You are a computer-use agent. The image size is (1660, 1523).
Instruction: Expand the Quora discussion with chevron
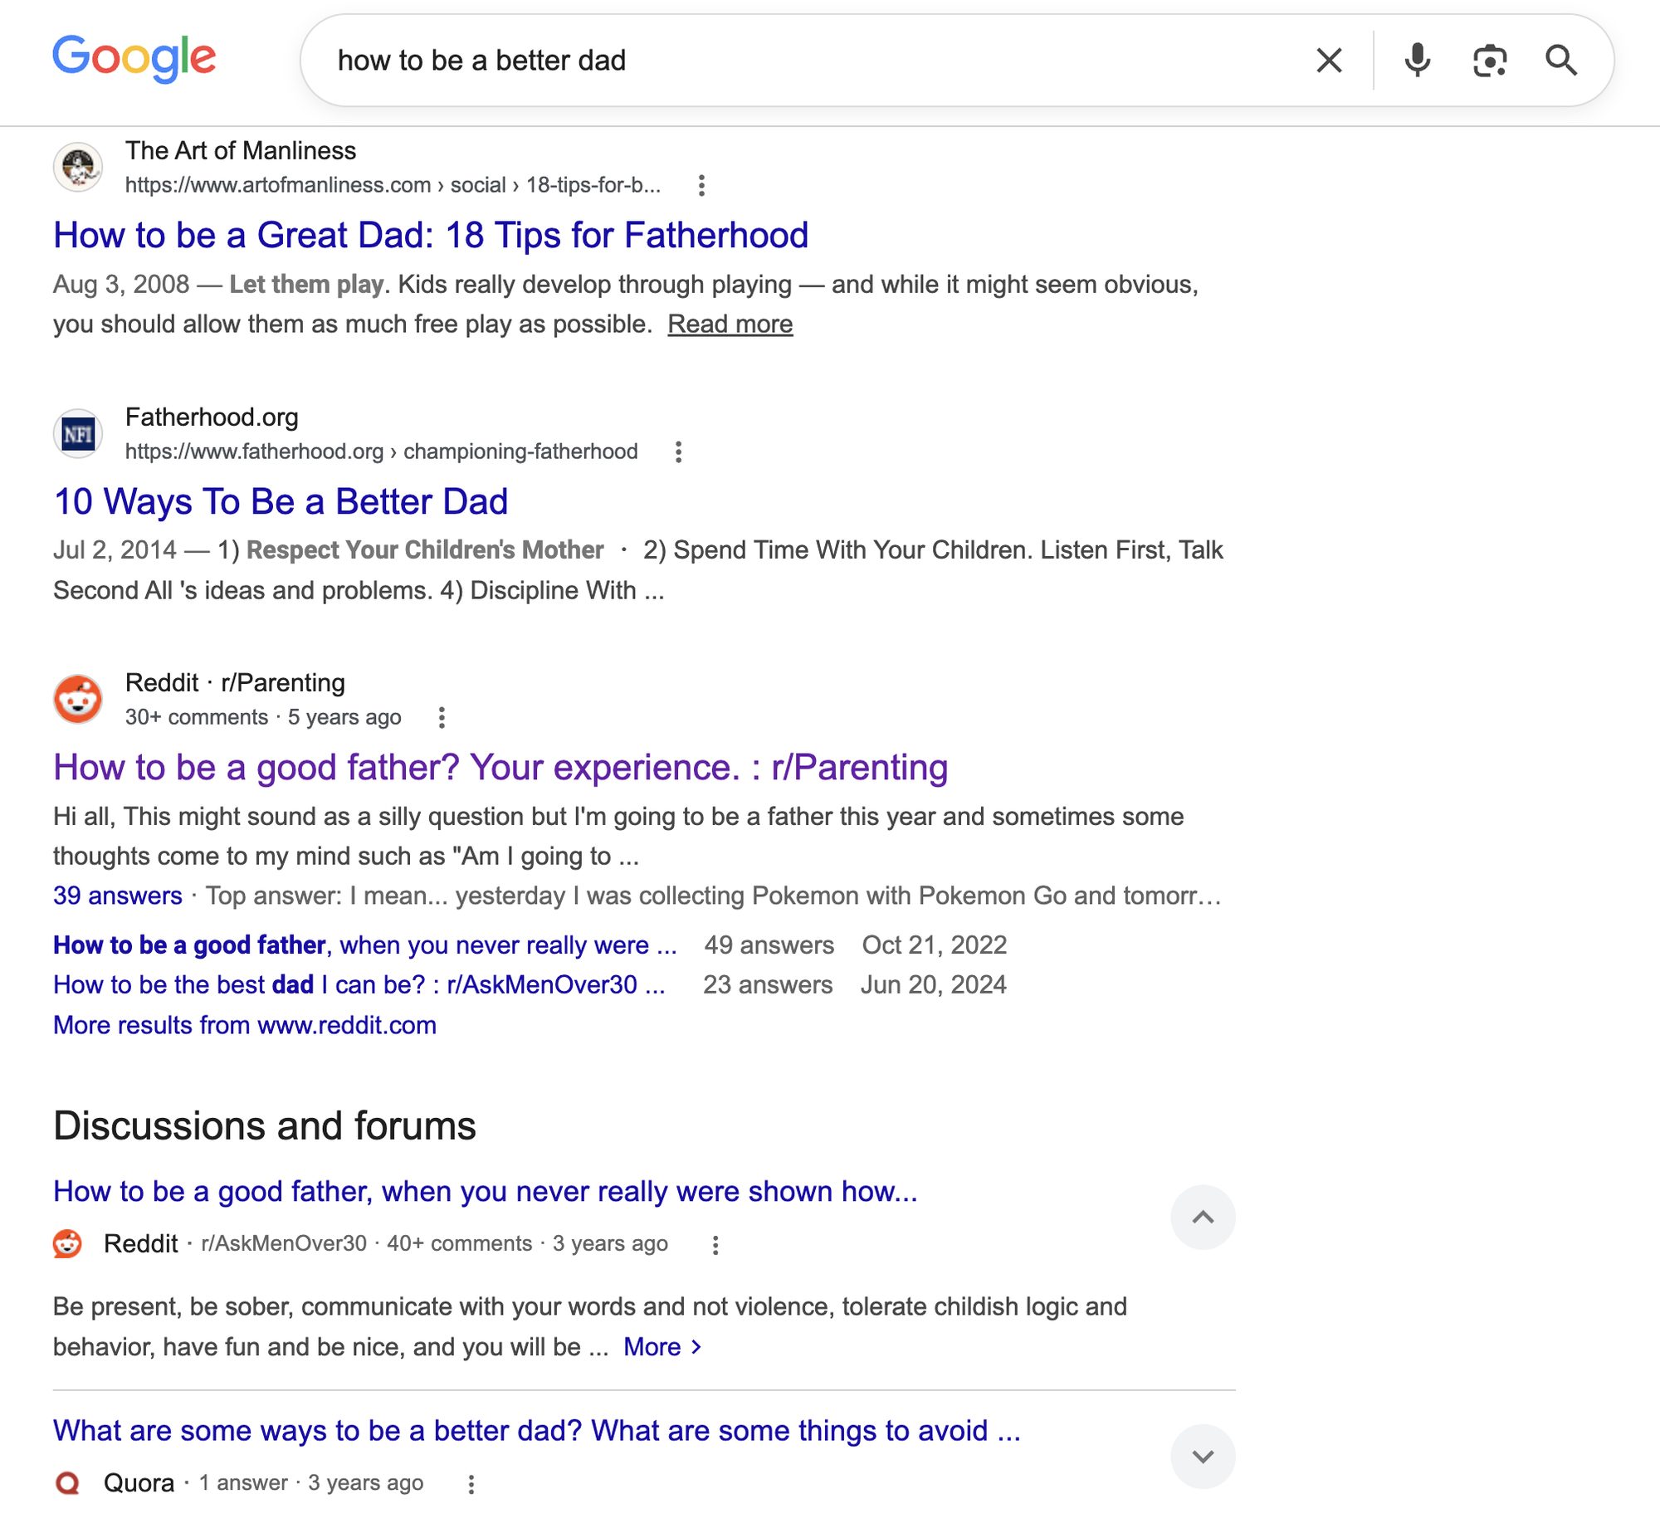(1203, 1457)
